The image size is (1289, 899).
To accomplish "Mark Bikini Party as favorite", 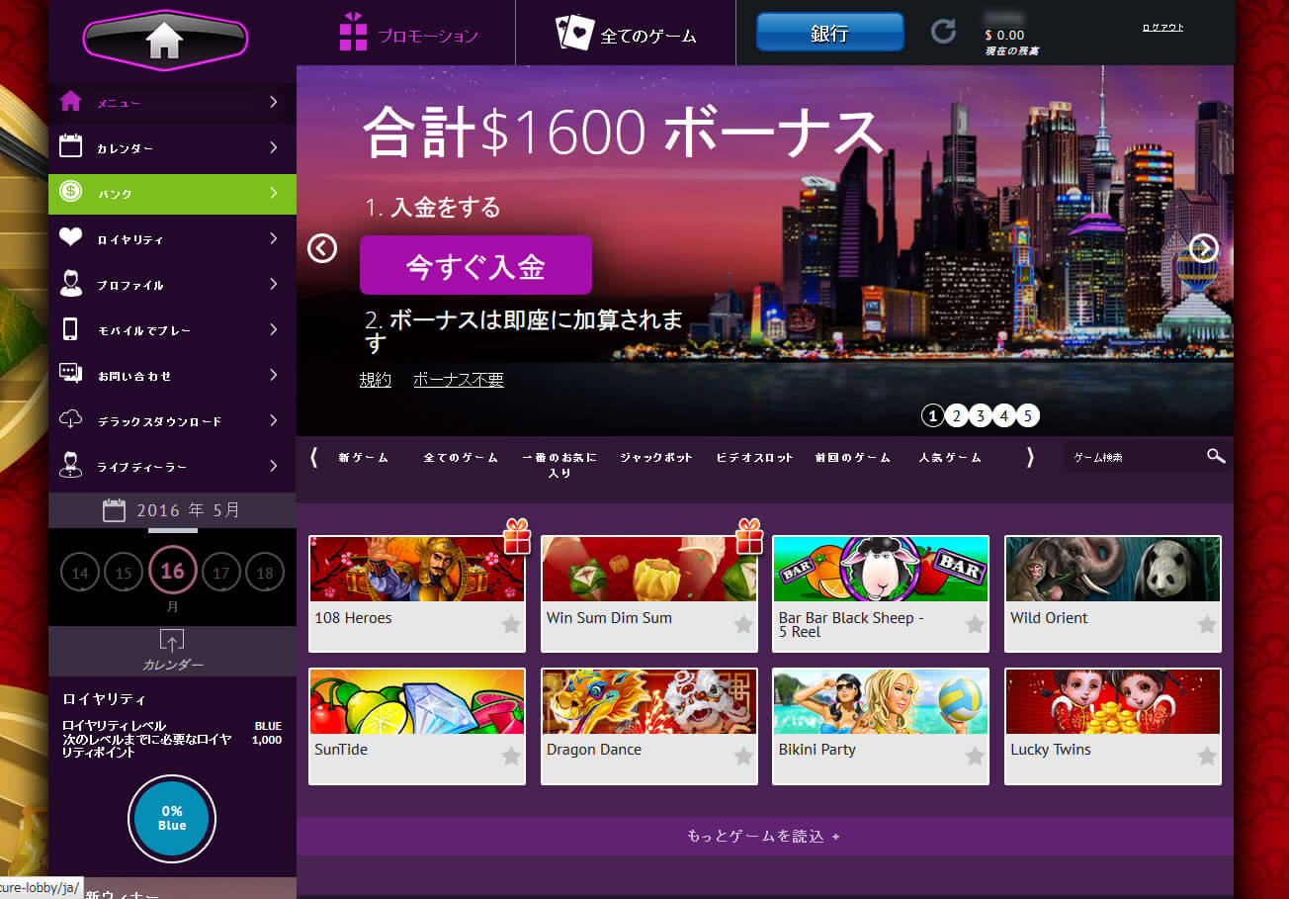I will pos(975,757).
